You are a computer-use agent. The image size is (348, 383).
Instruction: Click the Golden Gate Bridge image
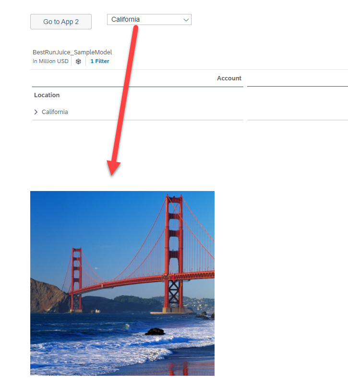122,283
